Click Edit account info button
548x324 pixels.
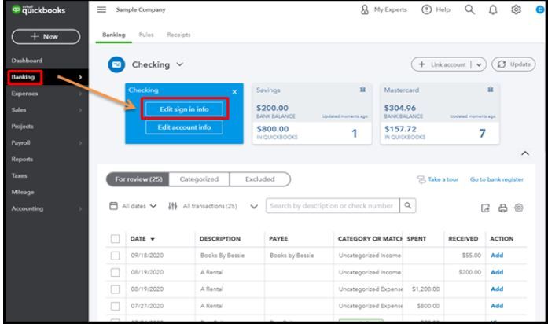[x=184, y=127]
